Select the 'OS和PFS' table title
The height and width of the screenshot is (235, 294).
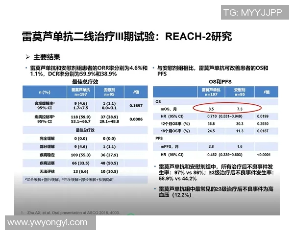[x=220, y=82]
